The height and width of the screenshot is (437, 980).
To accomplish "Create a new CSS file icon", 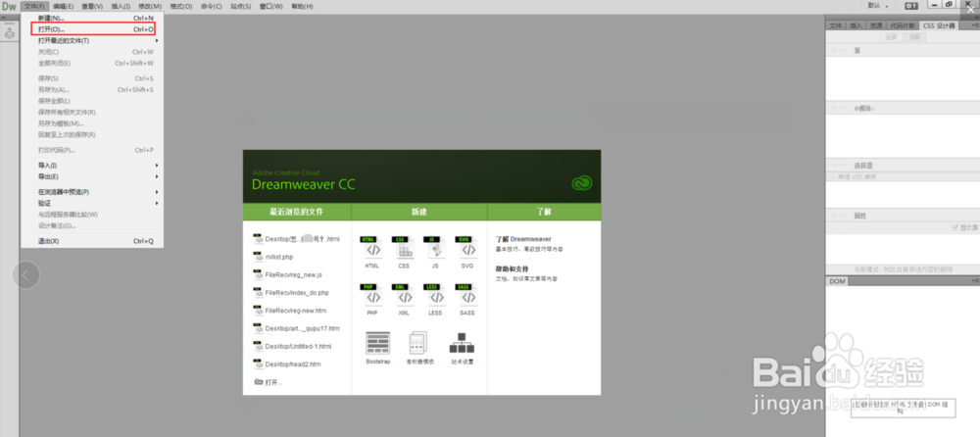I will [404, 248].
